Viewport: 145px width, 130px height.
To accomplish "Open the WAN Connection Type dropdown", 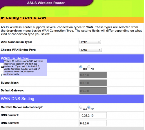I will 90,42.
